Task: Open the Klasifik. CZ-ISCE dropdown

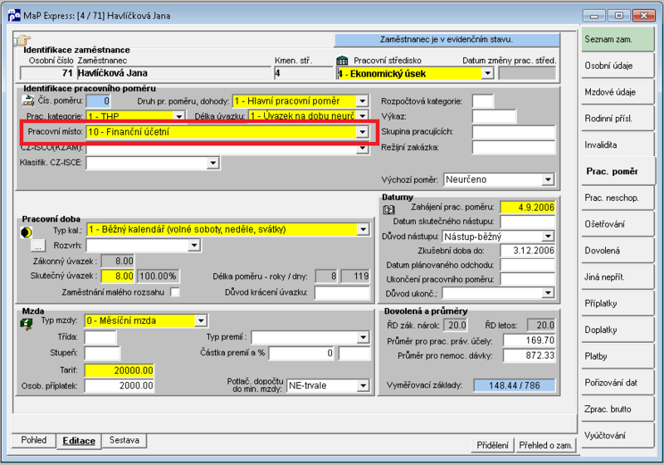Action: tap(213, 163)
